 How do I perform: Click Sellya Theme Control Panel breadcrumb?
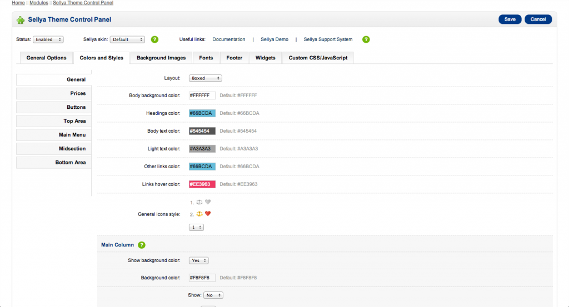[83, 3]
